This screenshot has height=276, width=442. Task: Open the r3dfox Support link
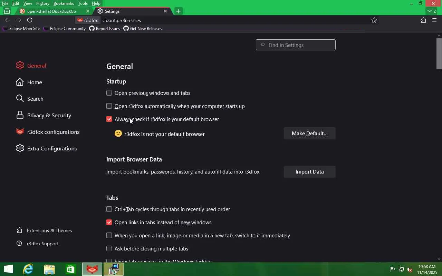pos(38,244)
